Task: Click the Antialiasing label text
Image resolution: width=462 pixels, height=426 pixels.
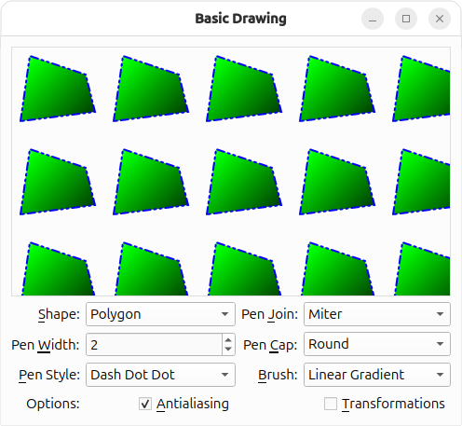Action: click(x=193, y=404)
